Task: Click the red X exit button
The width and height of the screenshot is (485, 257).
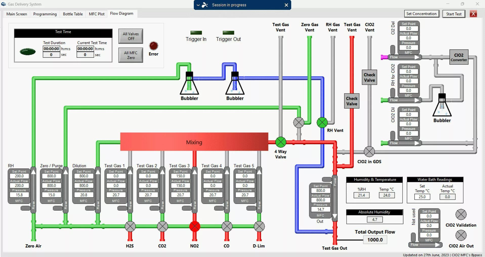Action: pyautogui.click(x=473, y=14)
